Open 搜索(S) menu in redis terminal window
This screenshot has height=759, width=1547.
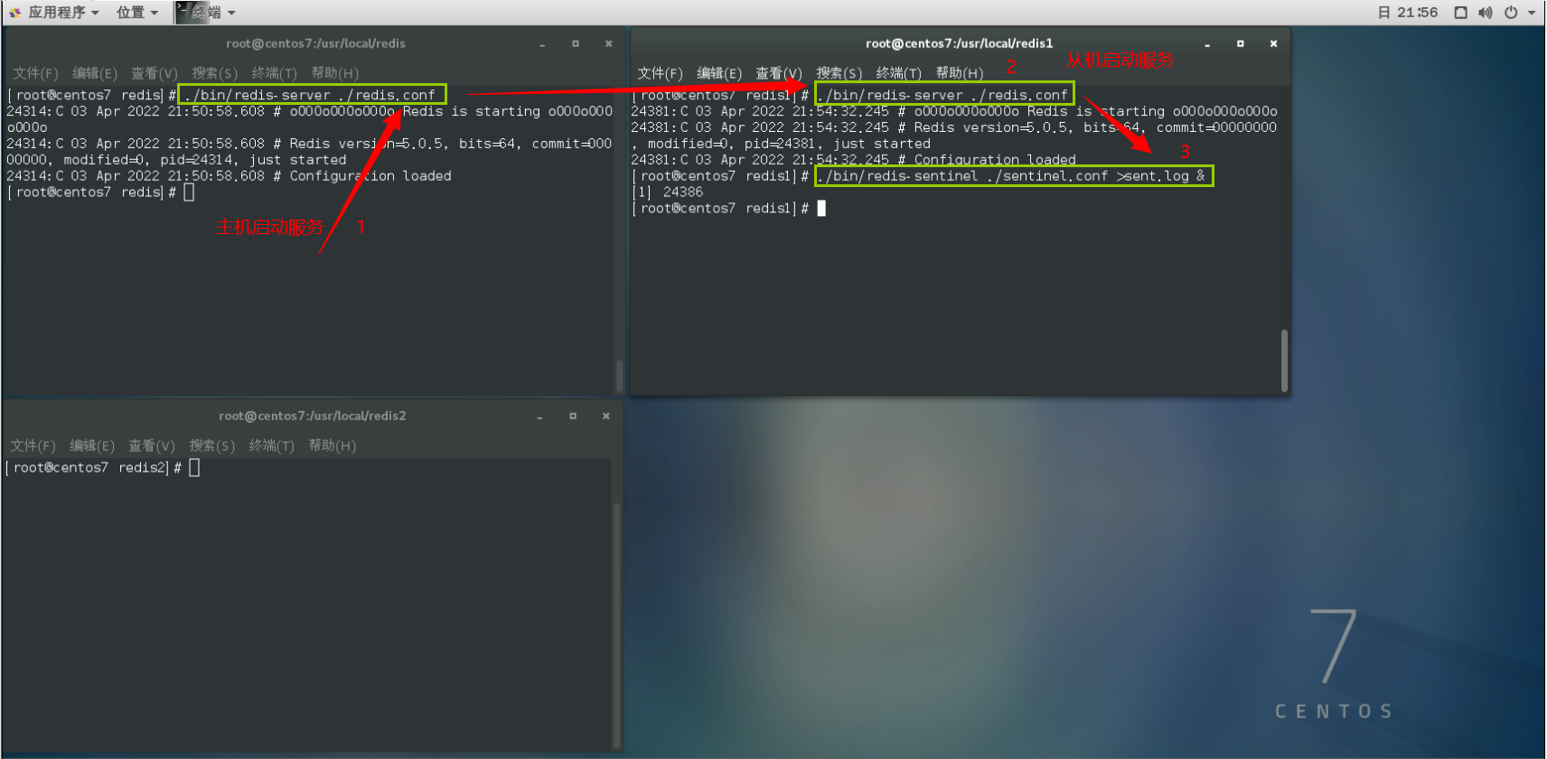tap(214, 73)
